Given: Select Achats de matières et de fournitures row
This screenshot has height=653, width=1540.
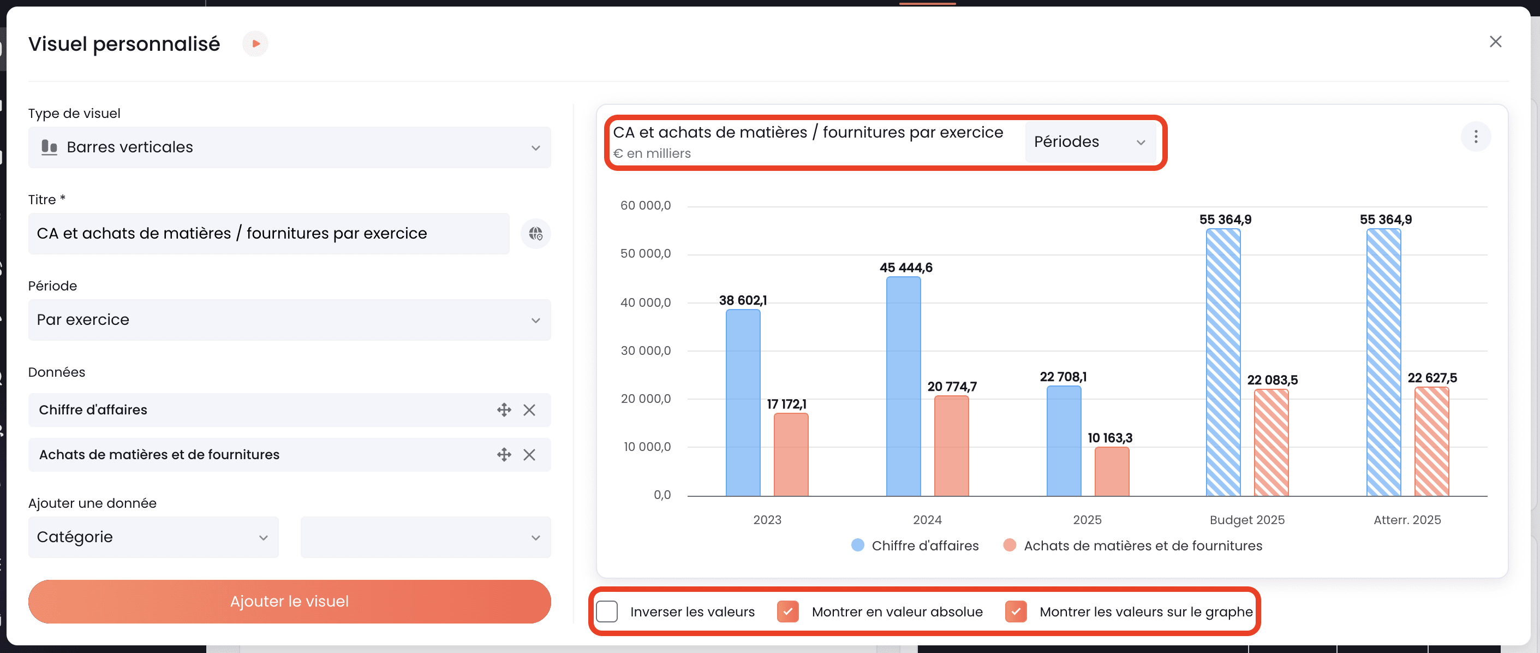Looking at the screenshot, I should coord(289,454).
